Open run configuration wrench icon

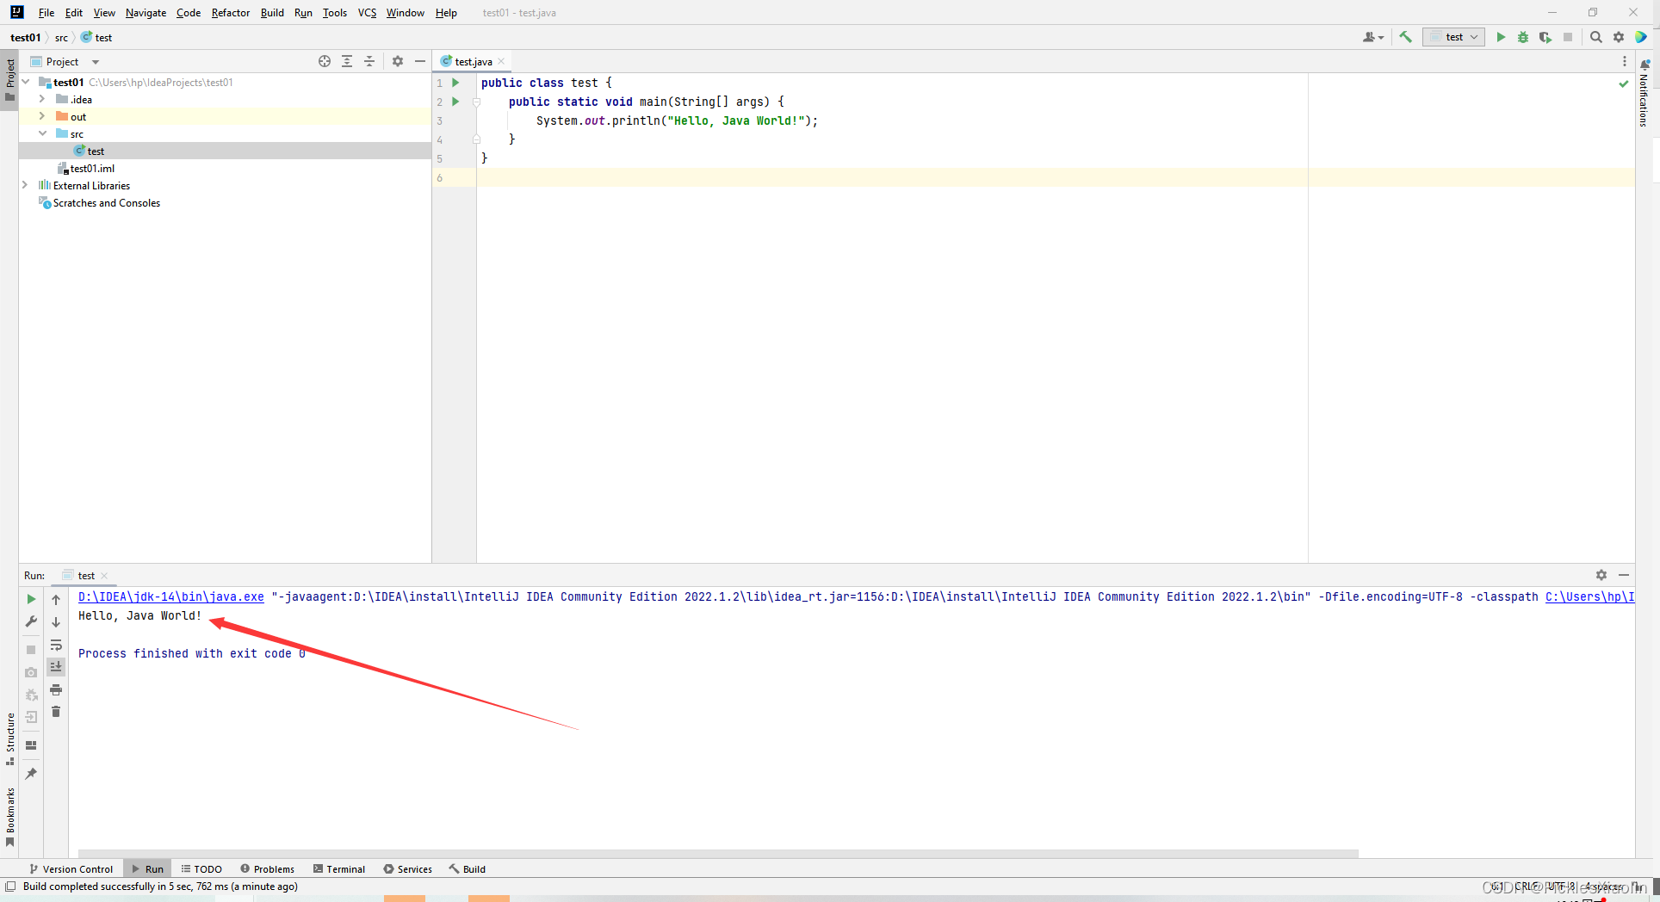31,621
